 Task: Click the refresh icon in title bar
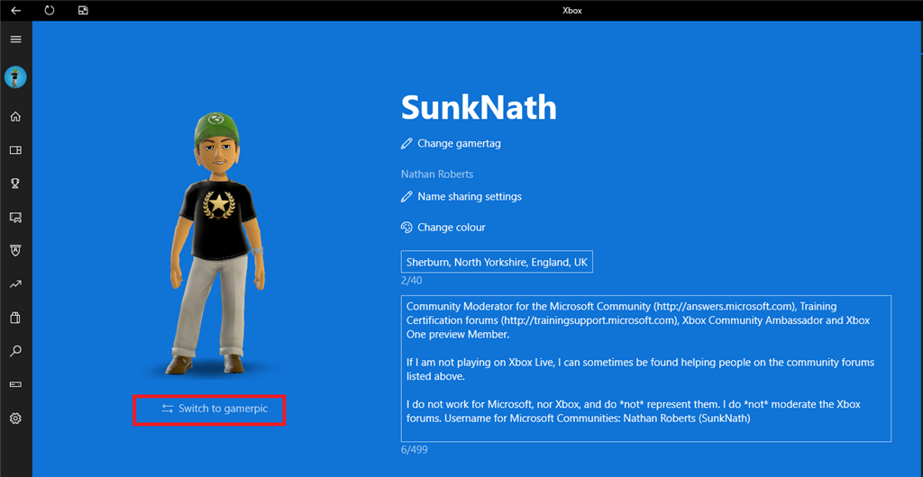pos(50,10)
